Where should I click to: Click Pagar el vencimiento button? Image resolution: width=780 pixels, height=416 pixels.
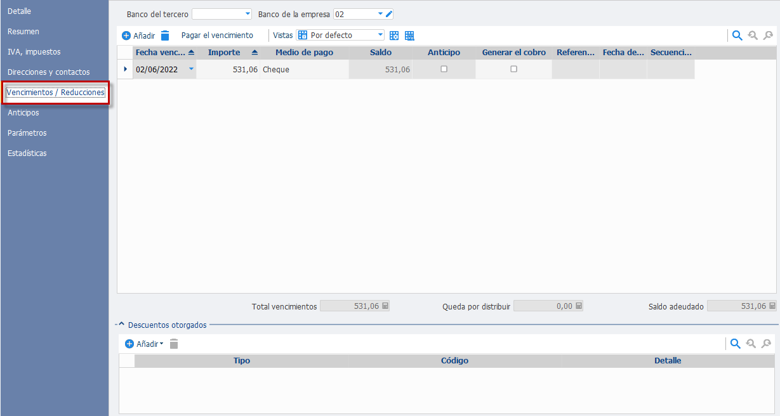[x=217, y=36]
